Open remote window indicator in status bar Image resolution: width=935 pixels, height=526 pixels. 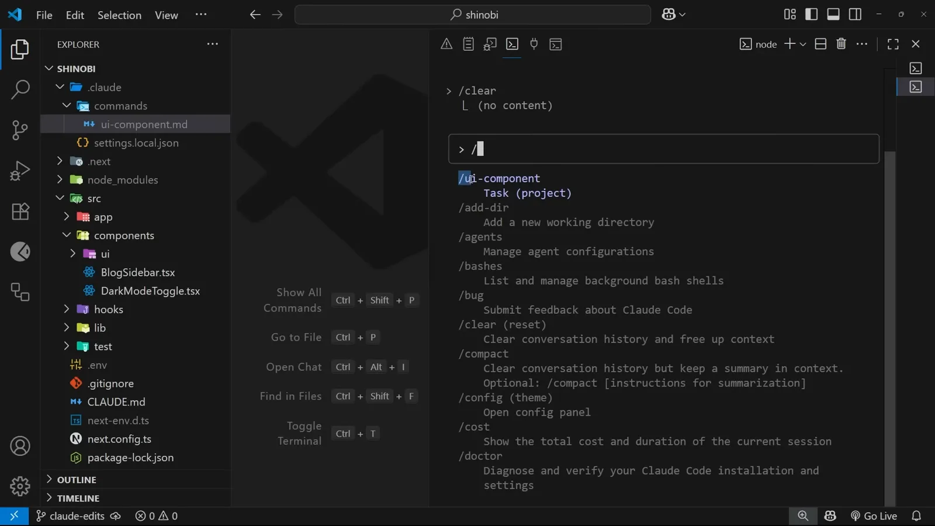point(14,516)
